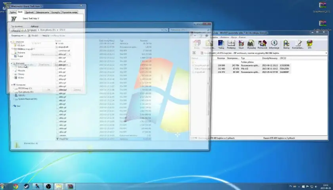Viewport: 333px width, 190px height.
Task: Open the Organizuj dropdown in Explorer
Action: coord(17,36)
